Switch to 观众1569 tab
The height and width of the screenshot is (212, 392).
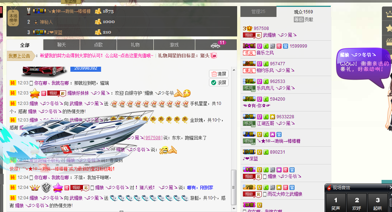click(303, 12)
